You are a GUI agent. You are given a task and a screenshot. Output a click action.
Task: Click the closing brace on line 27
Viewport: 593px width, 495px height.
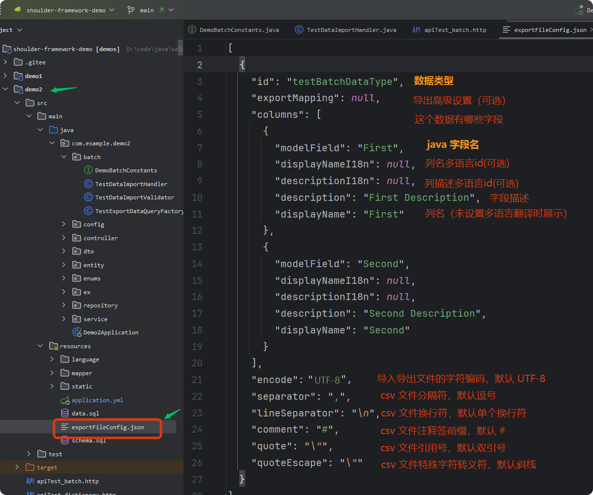click(242, 479)
